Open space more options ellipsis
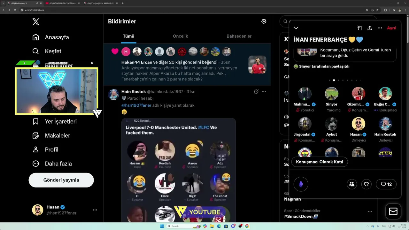 pos(380,28)
